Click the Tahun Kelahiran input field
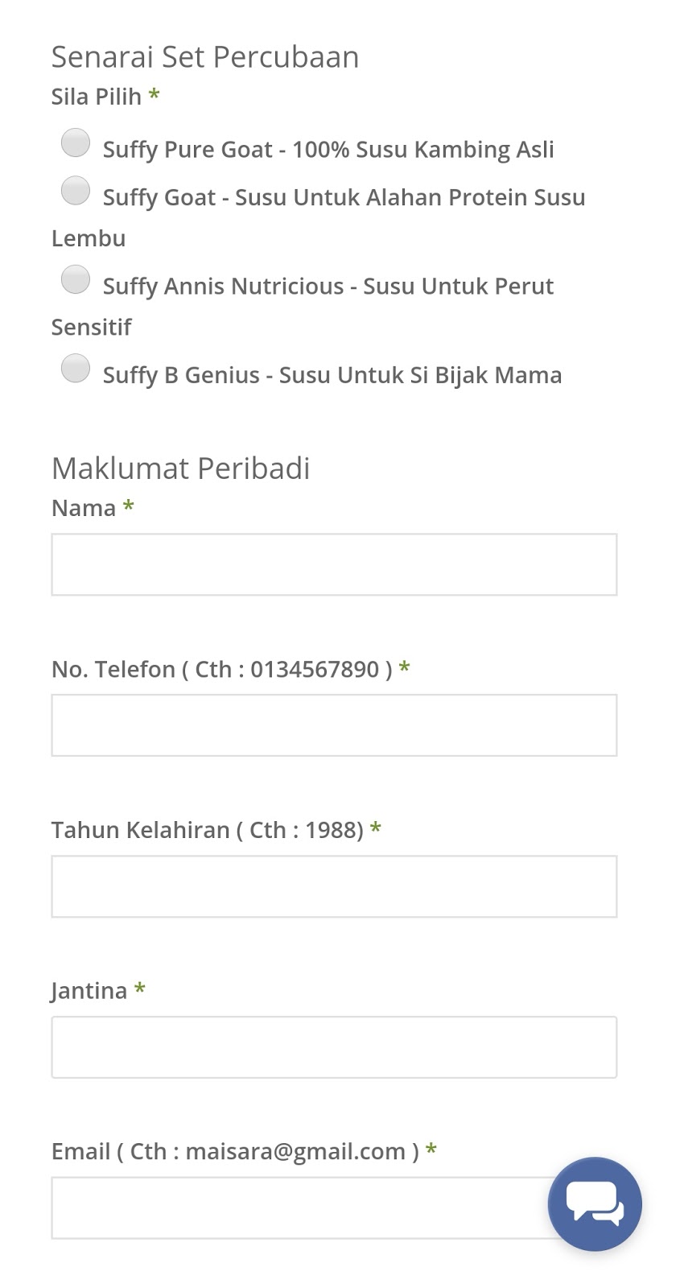 334,886
